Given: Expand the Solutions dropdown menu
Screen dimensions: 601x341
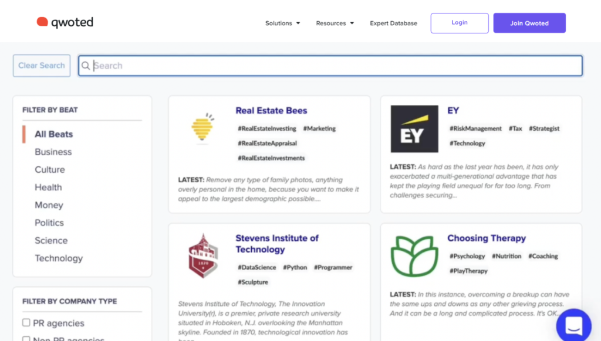Looking at the screenshot, I should click(282, 23).
